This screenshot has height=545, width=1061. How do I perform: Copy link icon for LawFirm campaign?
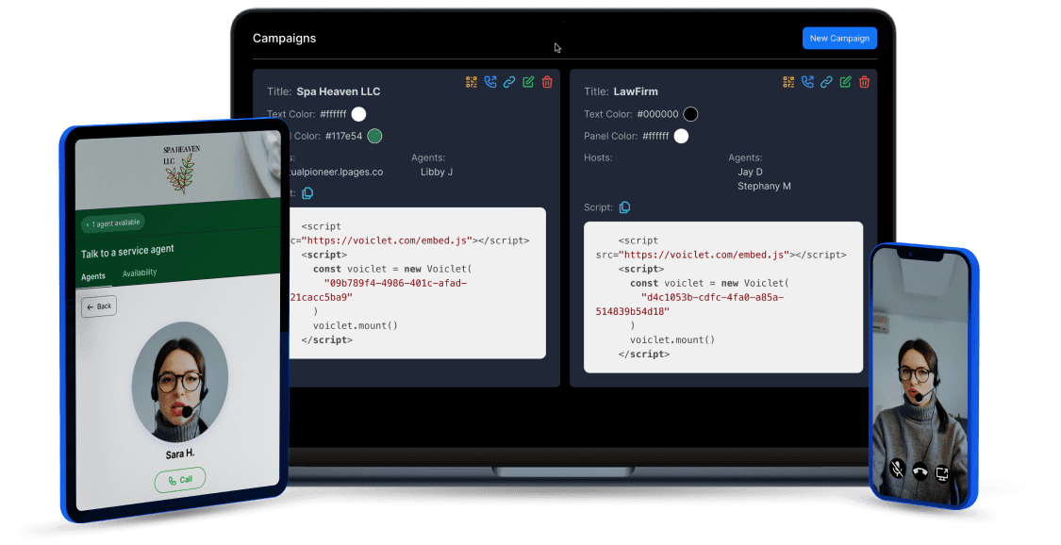tap(826, 82)
